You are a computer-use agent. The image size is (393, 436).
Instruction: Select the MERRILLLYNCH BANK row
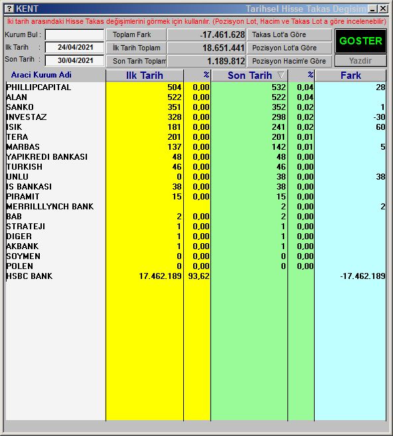[196, 207]
